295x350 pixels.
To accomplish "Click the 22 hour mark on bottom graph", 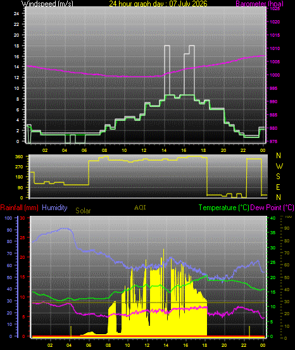I will pyautogui.click(x=244, y=345).
